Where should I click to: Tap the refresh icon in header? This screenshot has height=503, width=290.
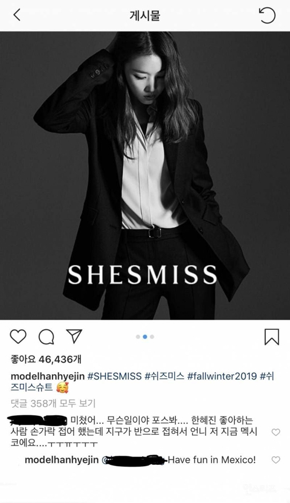[267, 15]
